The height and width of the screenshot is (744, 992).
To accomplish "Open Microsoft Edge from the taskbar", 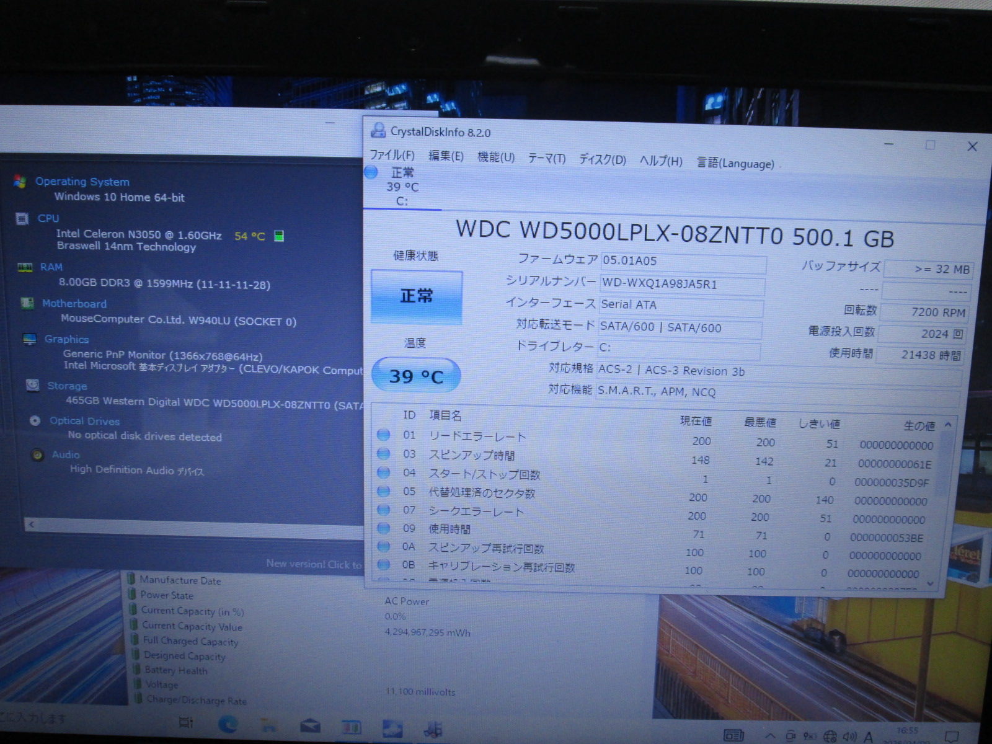I will coord(228,724).
